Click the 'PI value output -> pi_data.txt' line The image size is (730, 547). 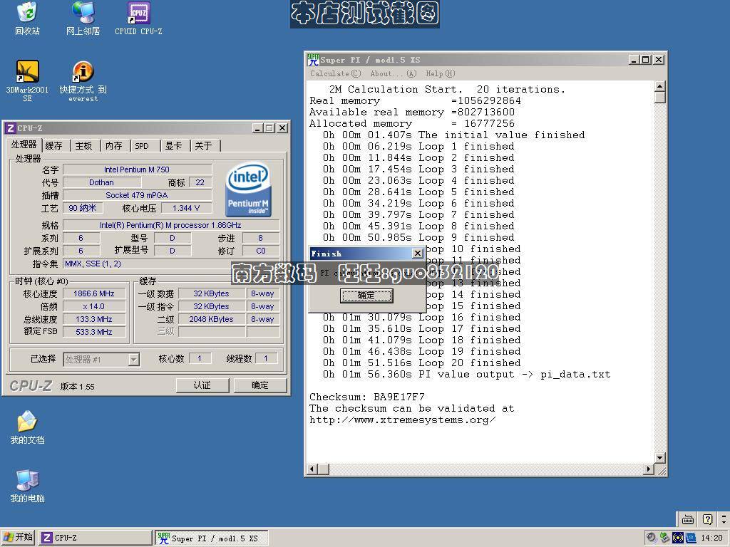tap(466, 374)
